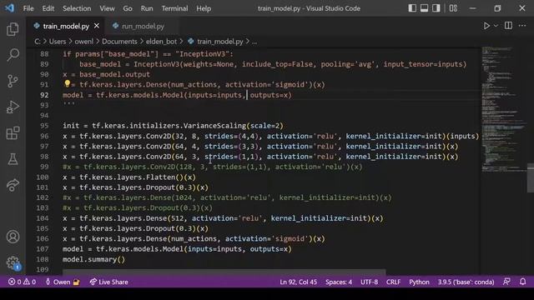Open the Run and Debug view
The width and height of the screenshot is (534, 300).
[13, 107]
